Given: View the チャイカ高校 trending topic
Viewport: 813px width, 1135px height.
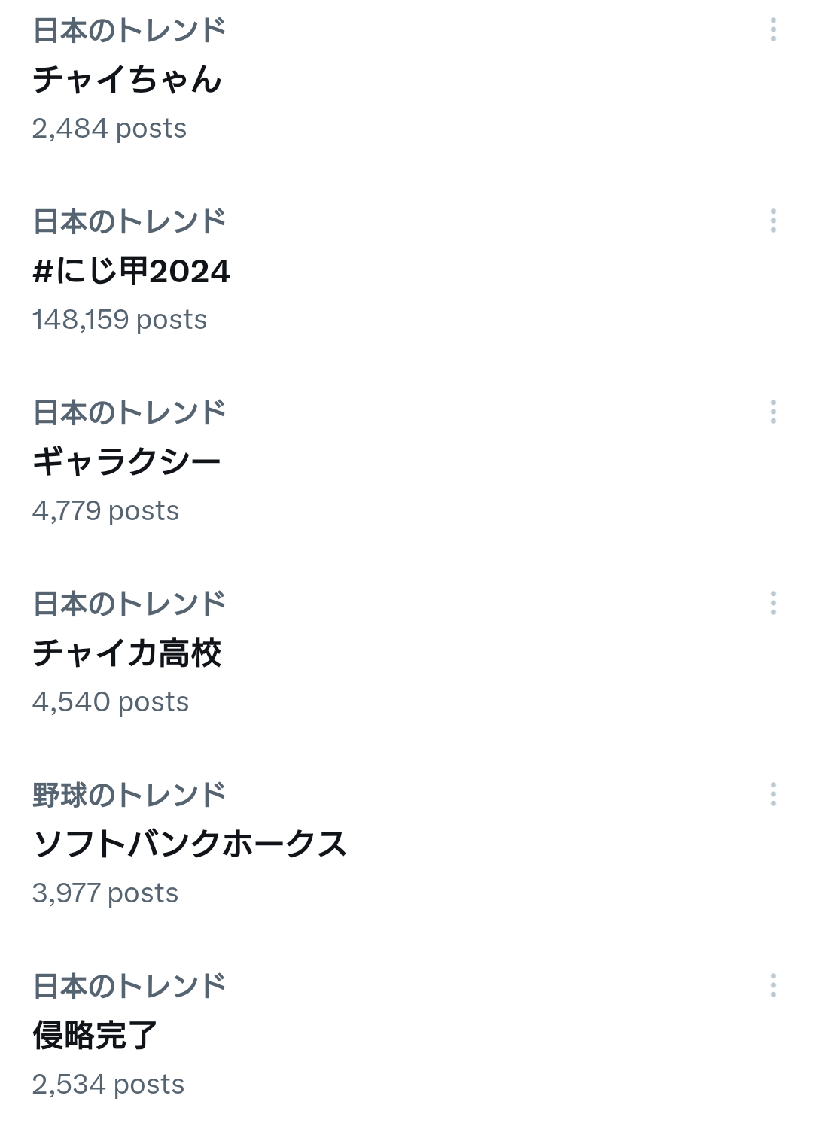Looking at the screenshot, I should [126, 653].
